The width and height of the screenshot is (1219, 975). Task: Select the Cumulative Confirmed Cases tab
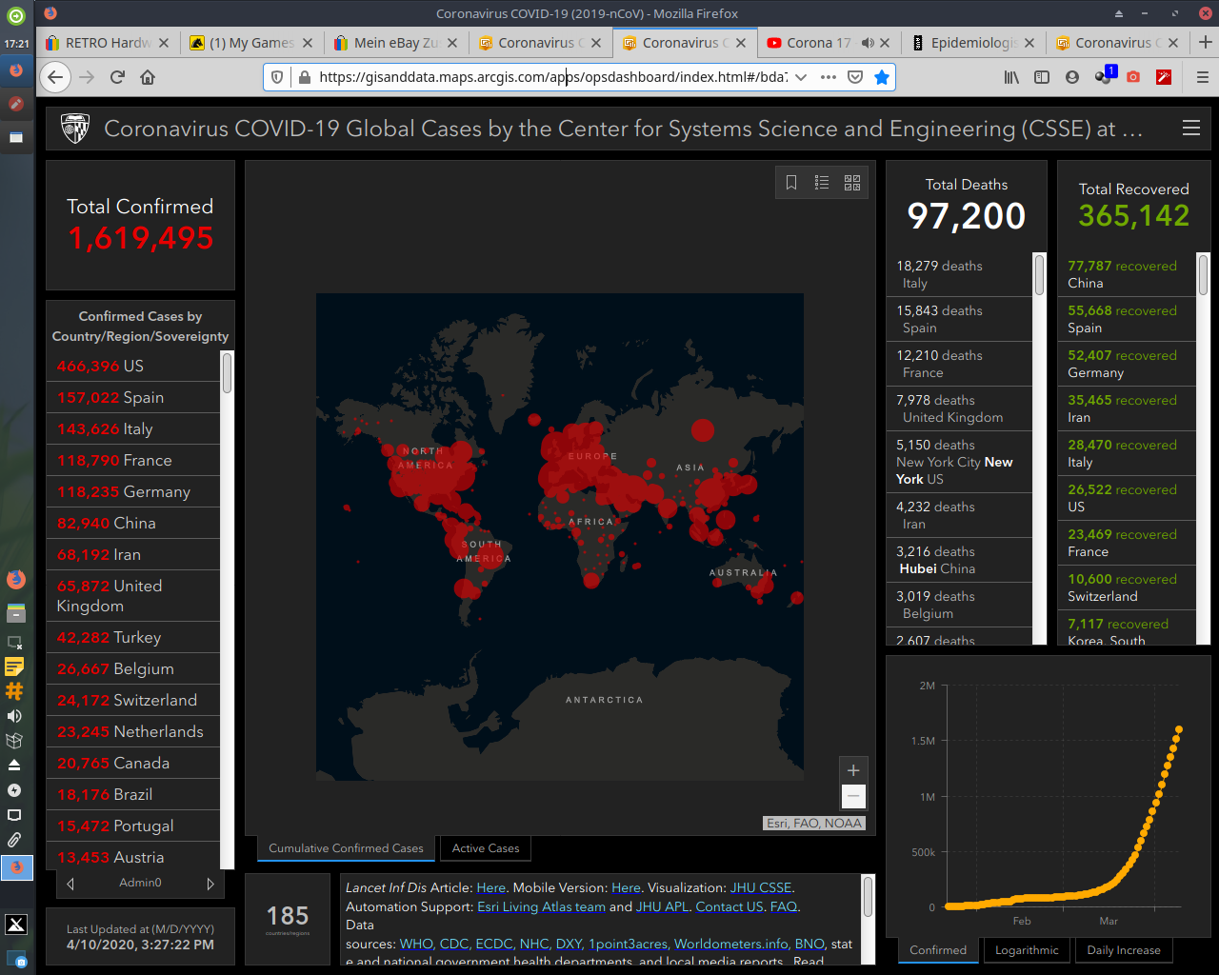click(346, 848)
